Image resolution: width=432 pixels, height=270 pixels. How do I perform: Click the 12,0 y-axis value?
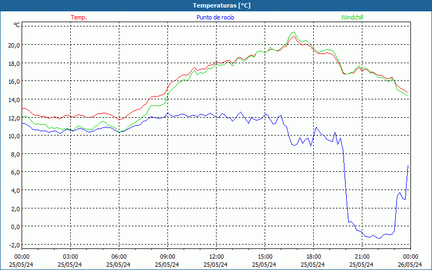(14, 118)
